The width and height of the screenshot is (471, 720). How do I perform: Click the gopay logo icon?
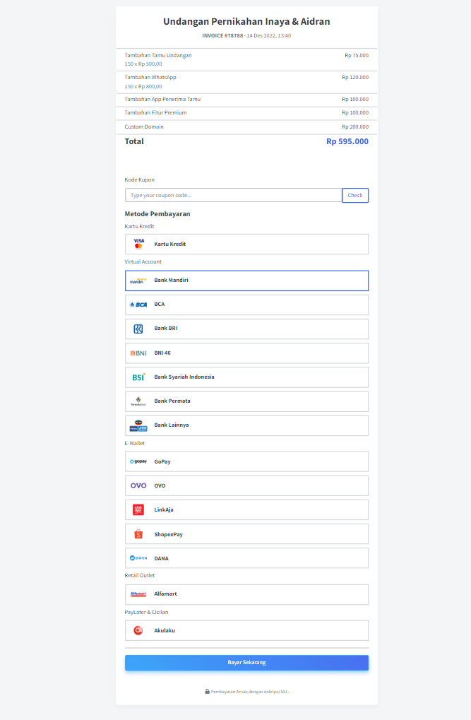point(138,461)
